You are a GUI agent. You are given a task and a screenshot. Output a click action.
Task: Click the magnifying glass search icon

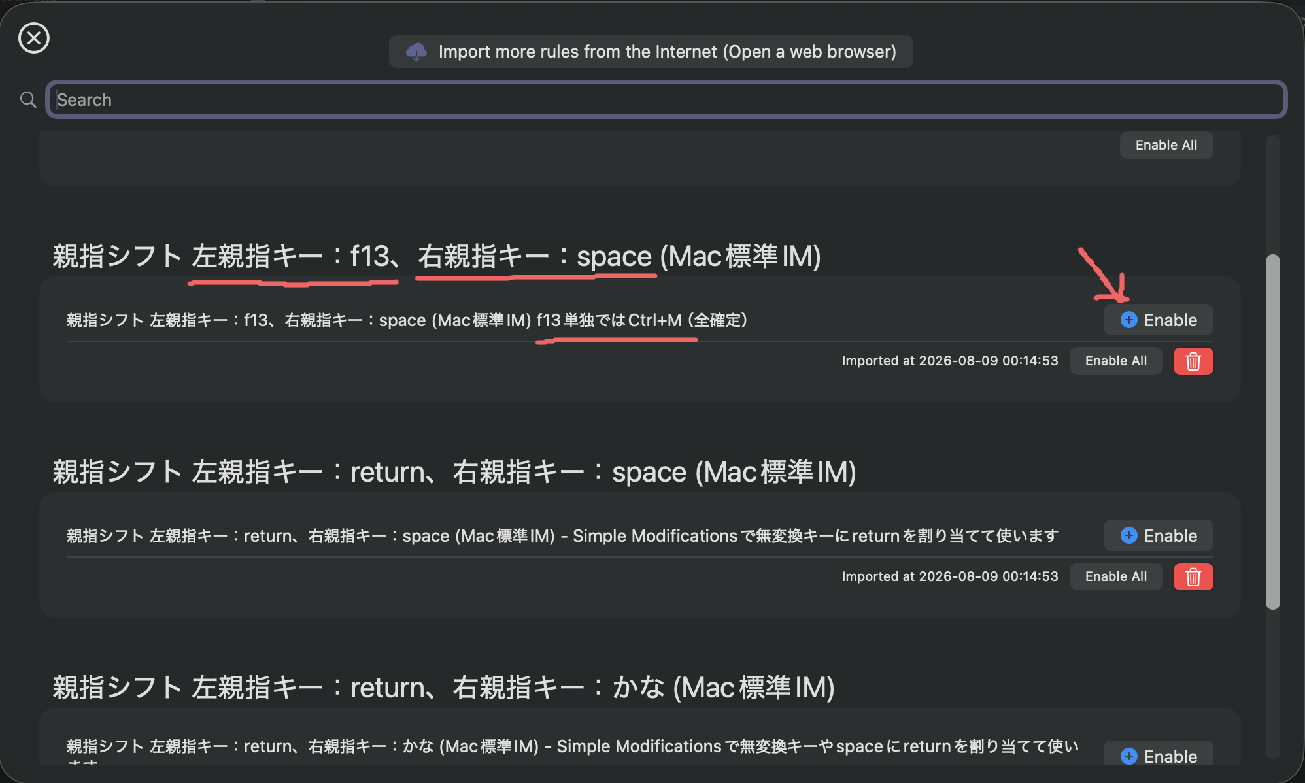pos(28,99)
